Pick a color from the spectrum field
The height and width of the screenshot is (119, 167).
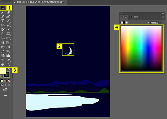[141, 48]
